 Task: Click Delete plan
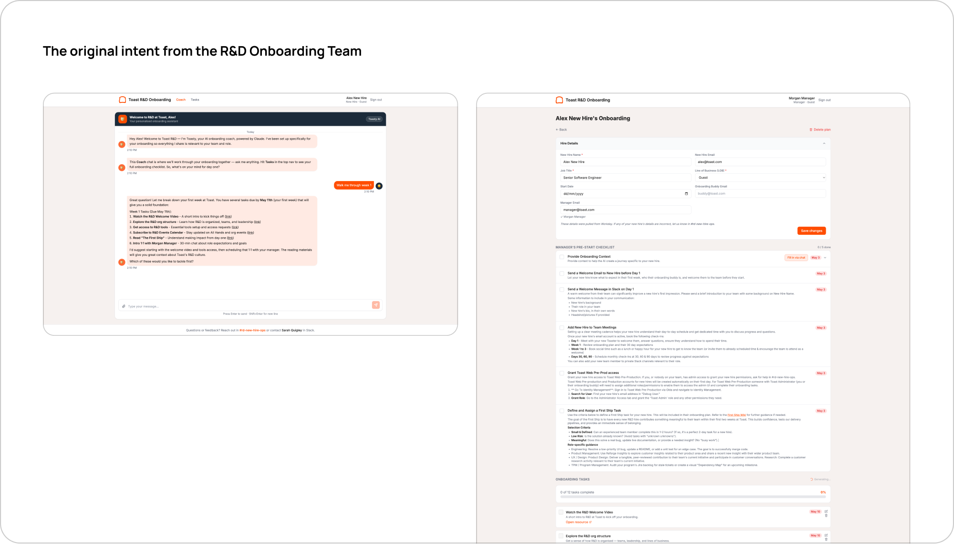click(820, 130)
